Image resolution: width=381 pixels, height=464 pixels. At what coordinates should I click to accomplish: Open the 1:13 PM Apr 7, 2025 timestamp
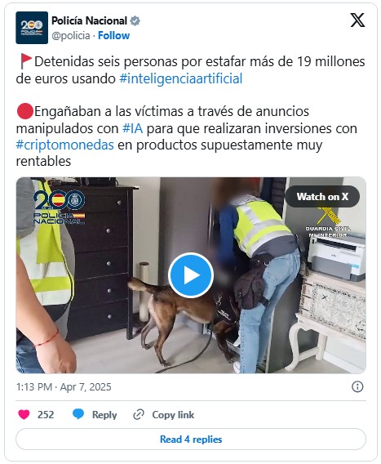pyautogui.click(x=64, y=387)
